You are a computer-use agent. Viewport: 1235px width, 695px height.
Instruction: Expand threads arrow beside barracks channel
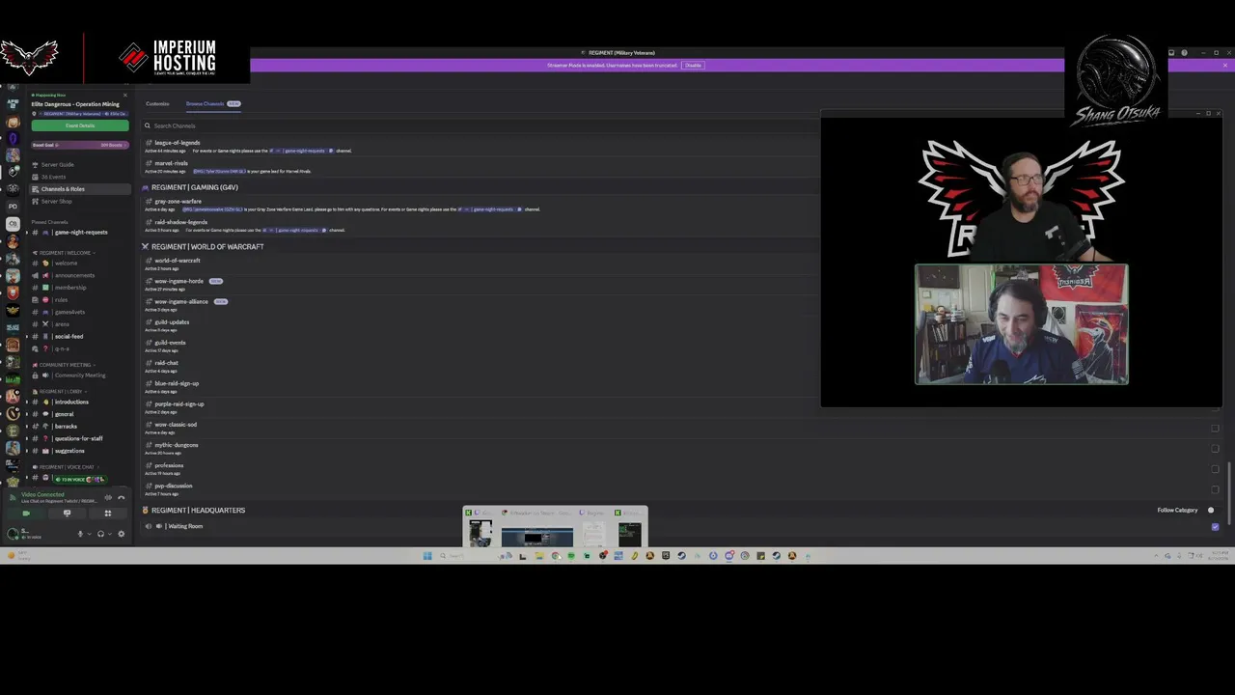pos(27,427)
